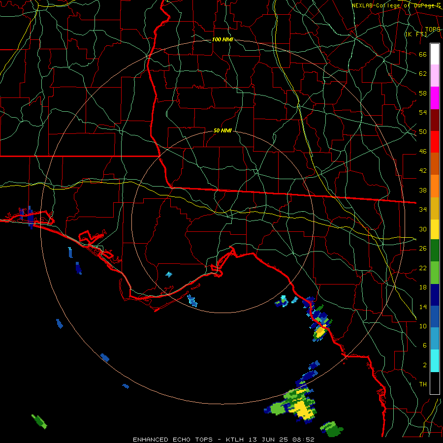Screen dimensions: 443x443
Task: Click the TOPS legend heading
Action: point(433,30)
